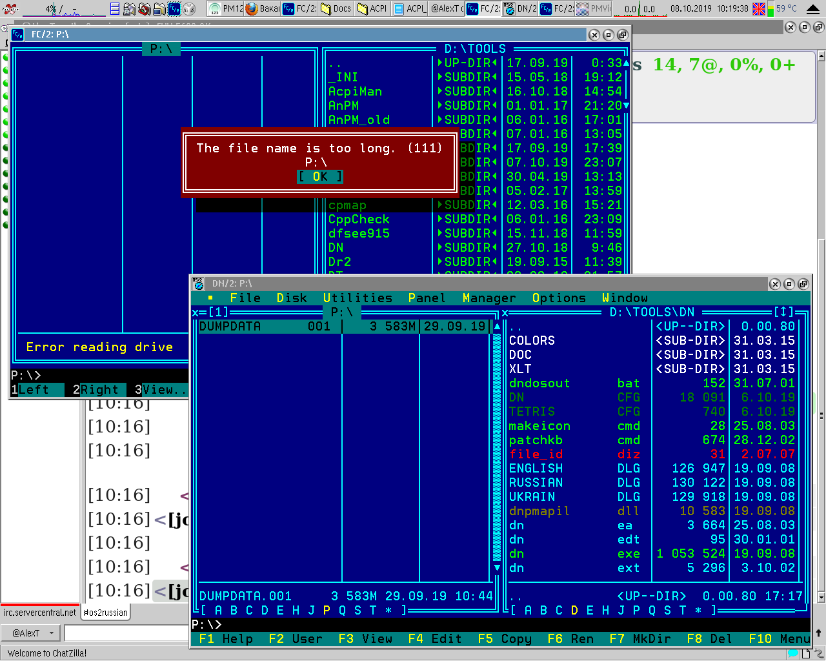Select dnpmapil dll file in DN/2
The width and height of the screenshot is (826, 661).
click(x=652, y=511)
